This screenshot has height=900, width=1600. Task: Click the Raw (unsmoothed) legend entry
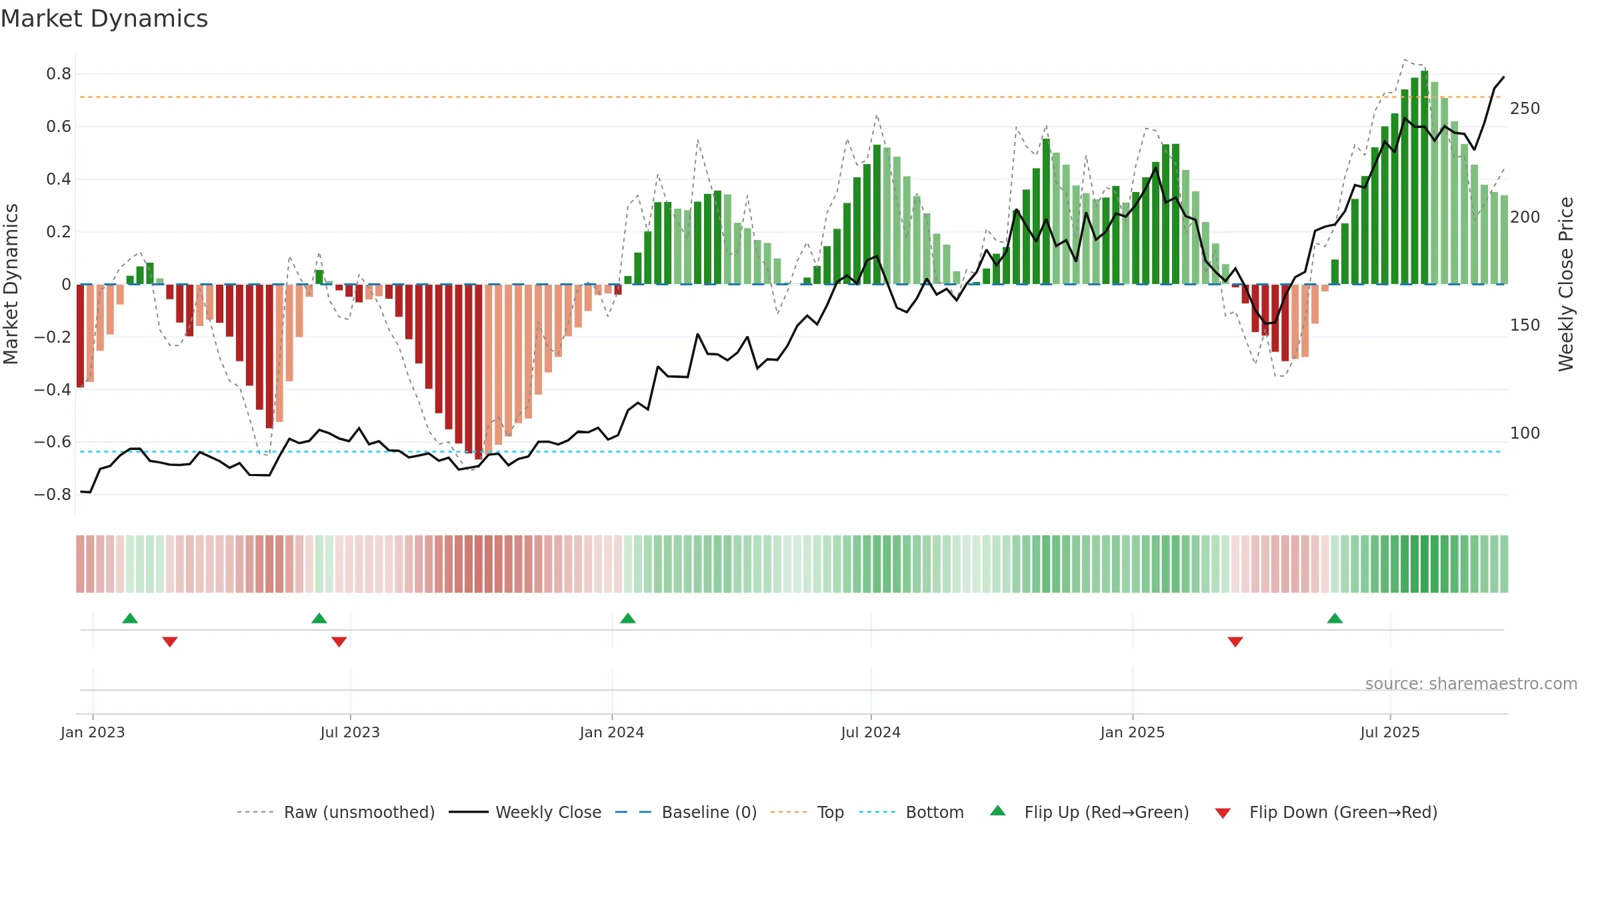click(335, 812)
